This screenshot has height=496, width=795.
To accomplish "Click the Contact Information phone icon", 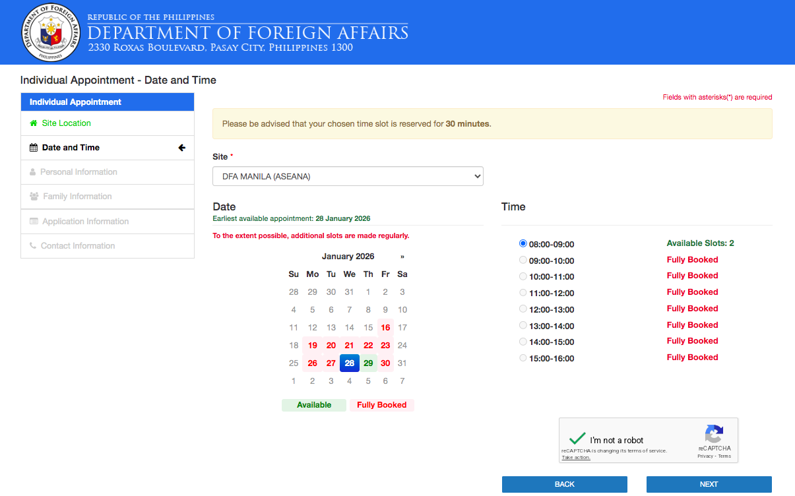I will (x=33, y=246).
